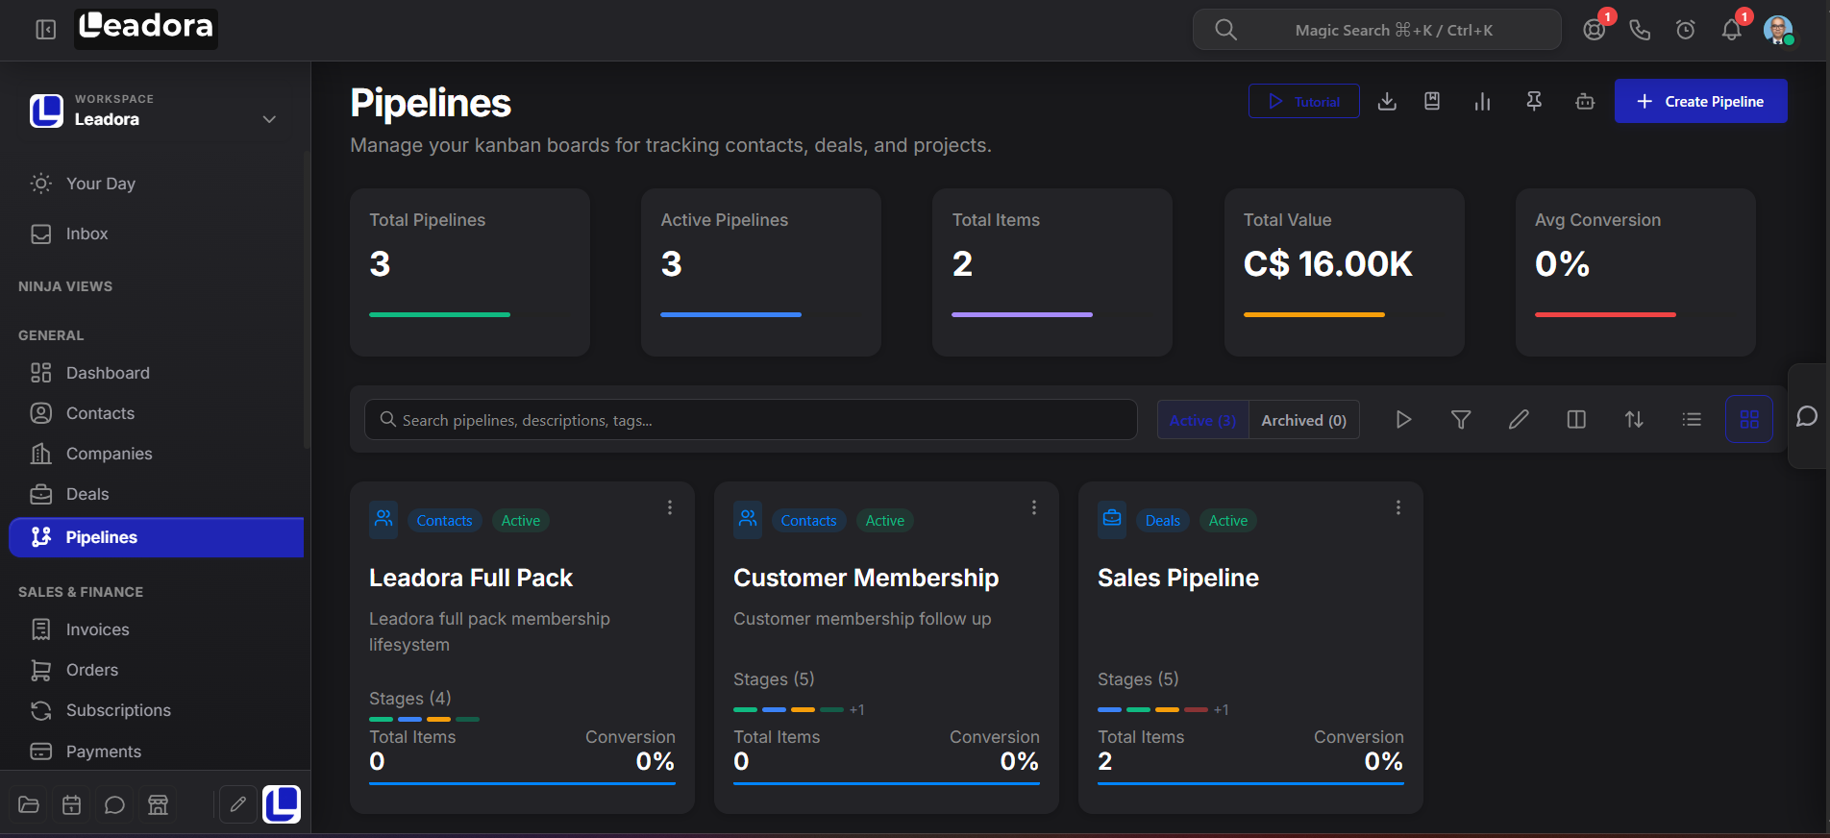Click the pencil edit icon in the filter bar
The height and width of the screenshot is (838, 1830).
click(x=1519, y=419)
